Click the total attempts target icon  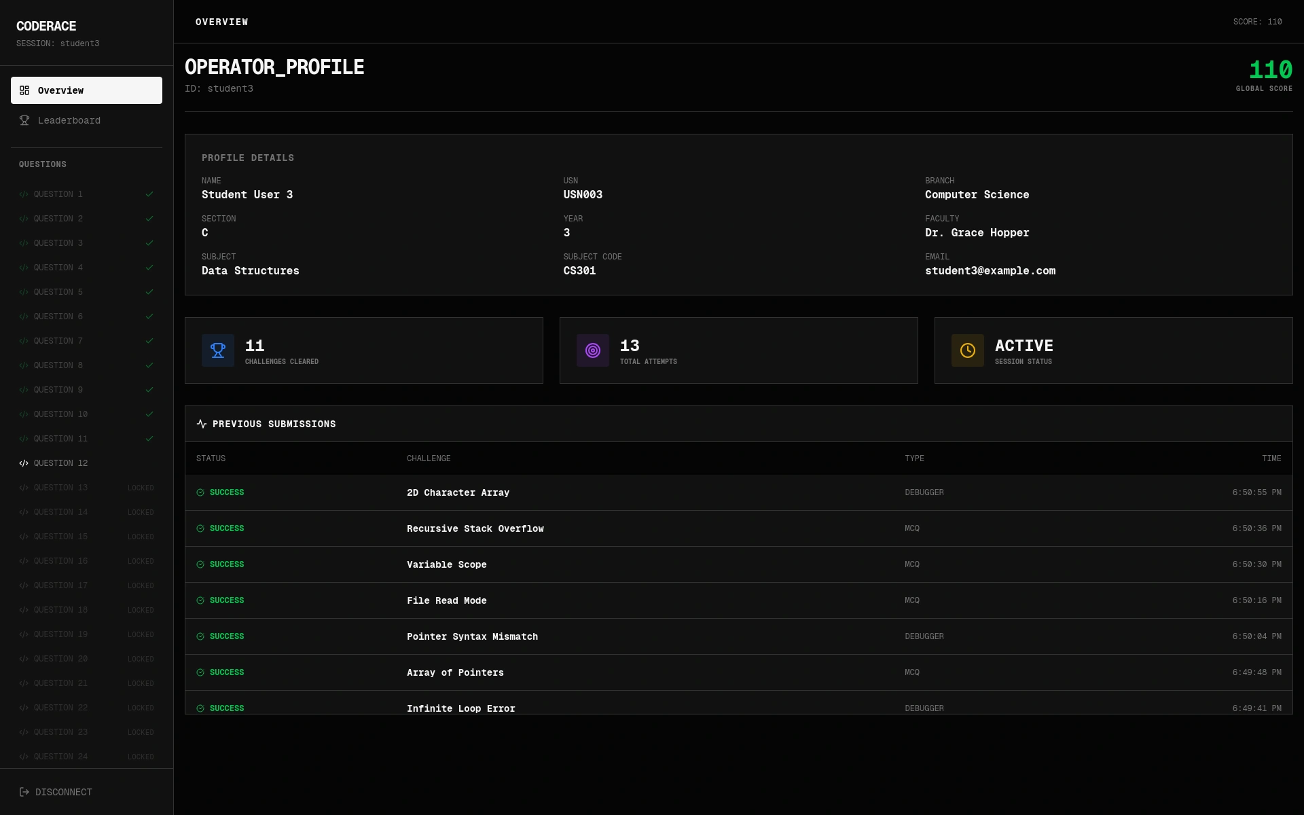(x=592, y=350)
